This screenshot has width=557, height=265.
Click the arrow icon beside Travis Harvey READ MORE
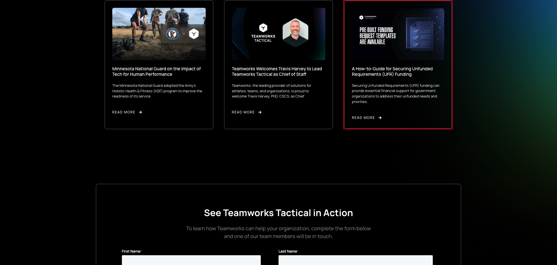coord(260,112)
